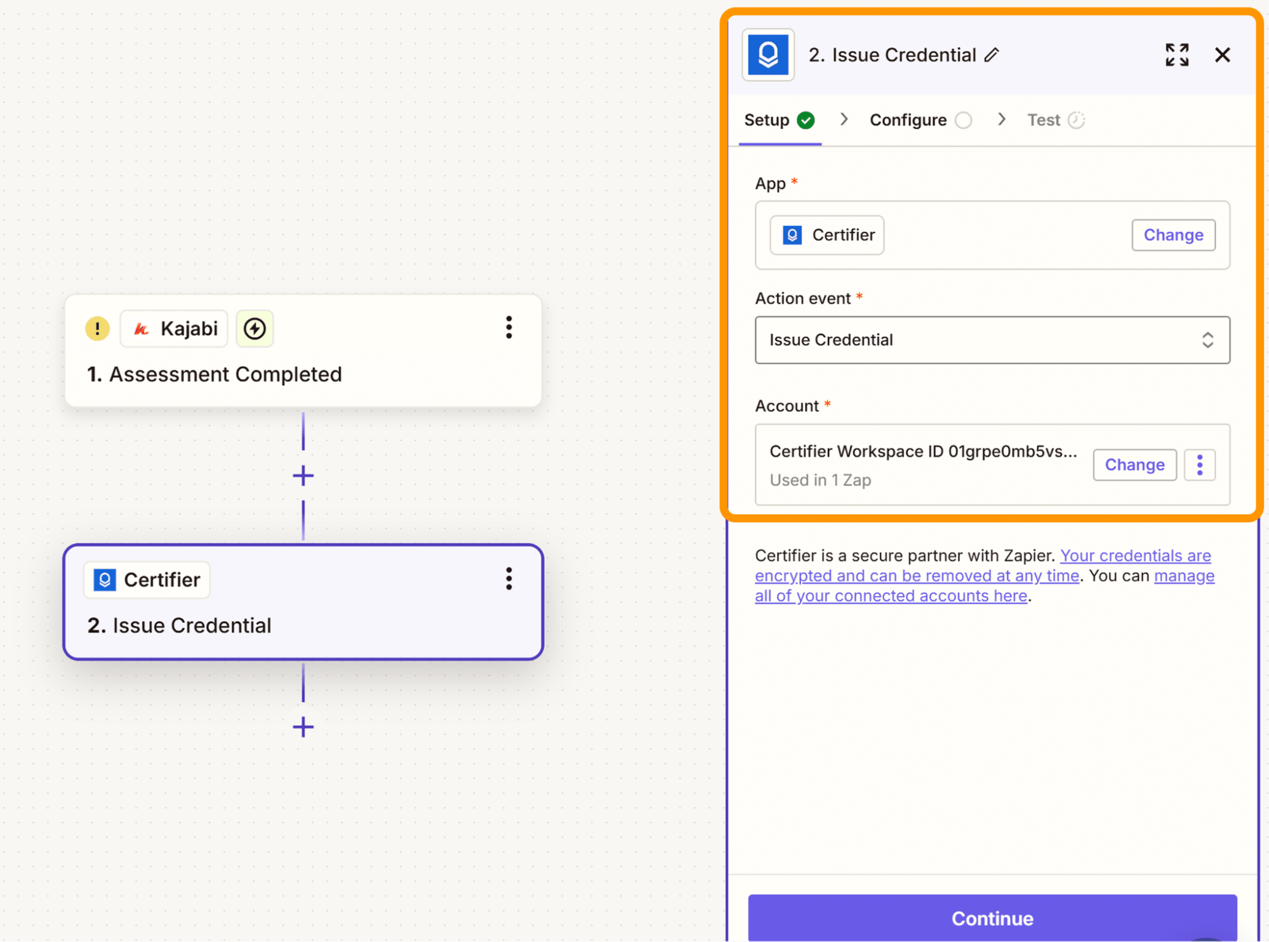The width and height of the screenshot is (1269, 942).
Task: Add a step below Certifier step
Action: click(303, 727)
